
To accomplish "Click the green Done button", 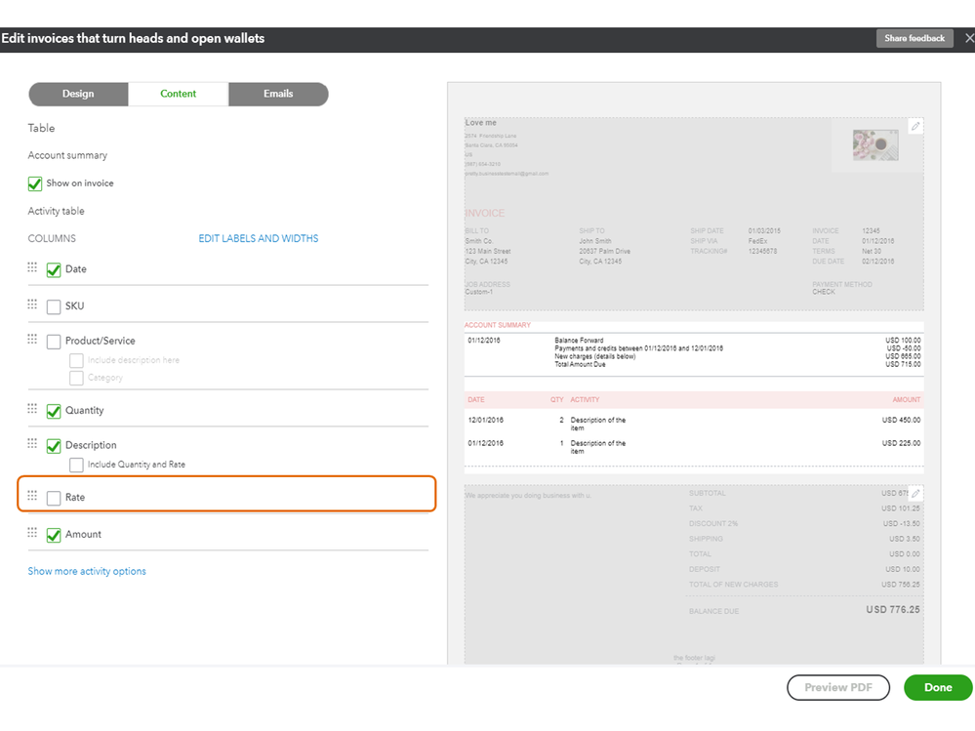I will coord(938,687).
